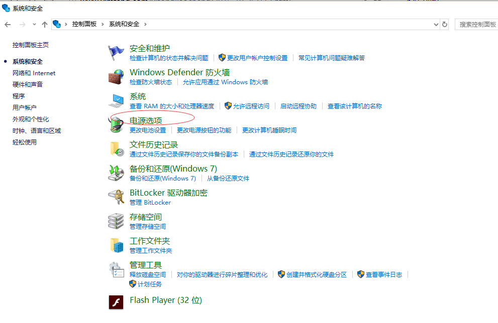The width and height of the screenshot is (498, 323).
Task: Open 轻松使用 category
Action: tap(25, 142)
